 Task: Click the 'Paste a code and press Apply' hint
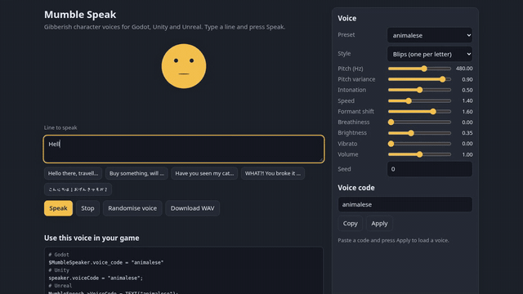click(393, 240)
